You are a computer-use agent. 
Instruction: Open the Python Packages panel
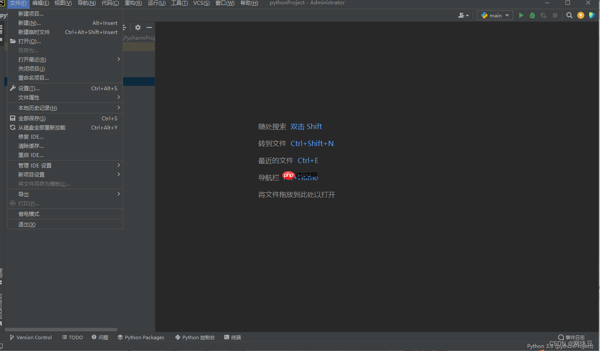click(141, 337)
